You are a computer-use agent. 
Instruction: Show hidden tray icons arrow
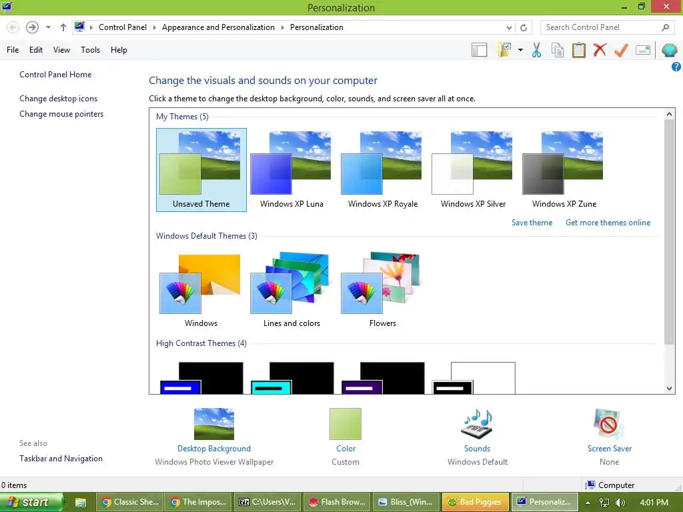point(588,503)
